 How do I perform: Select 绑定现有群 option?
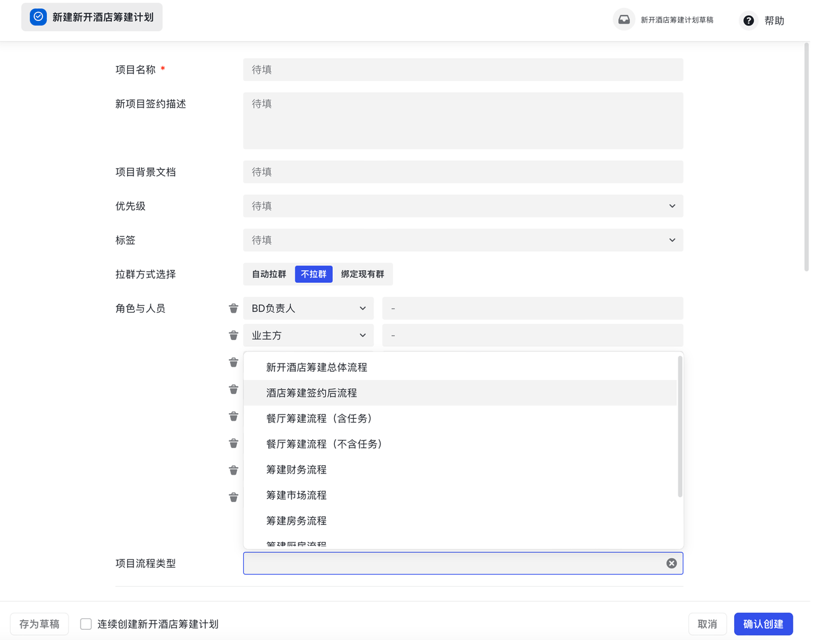pos(363,274)
